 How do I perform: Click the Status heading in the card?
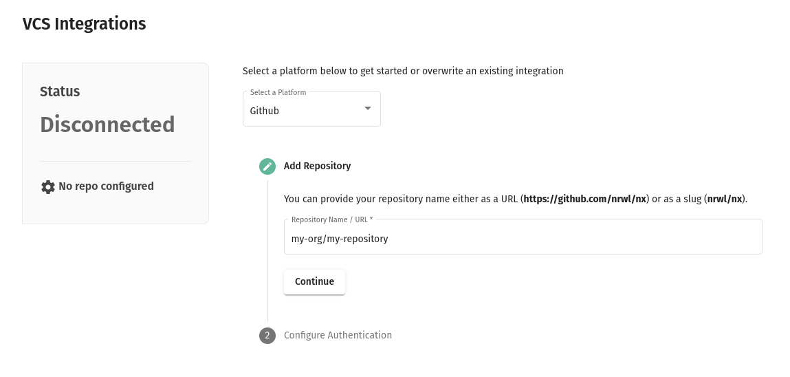(60, 91)
